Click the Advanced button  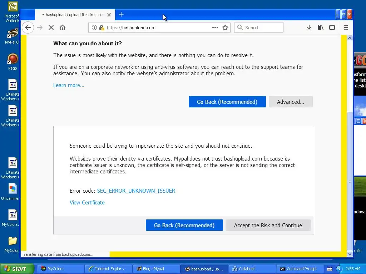pos(291,102)
